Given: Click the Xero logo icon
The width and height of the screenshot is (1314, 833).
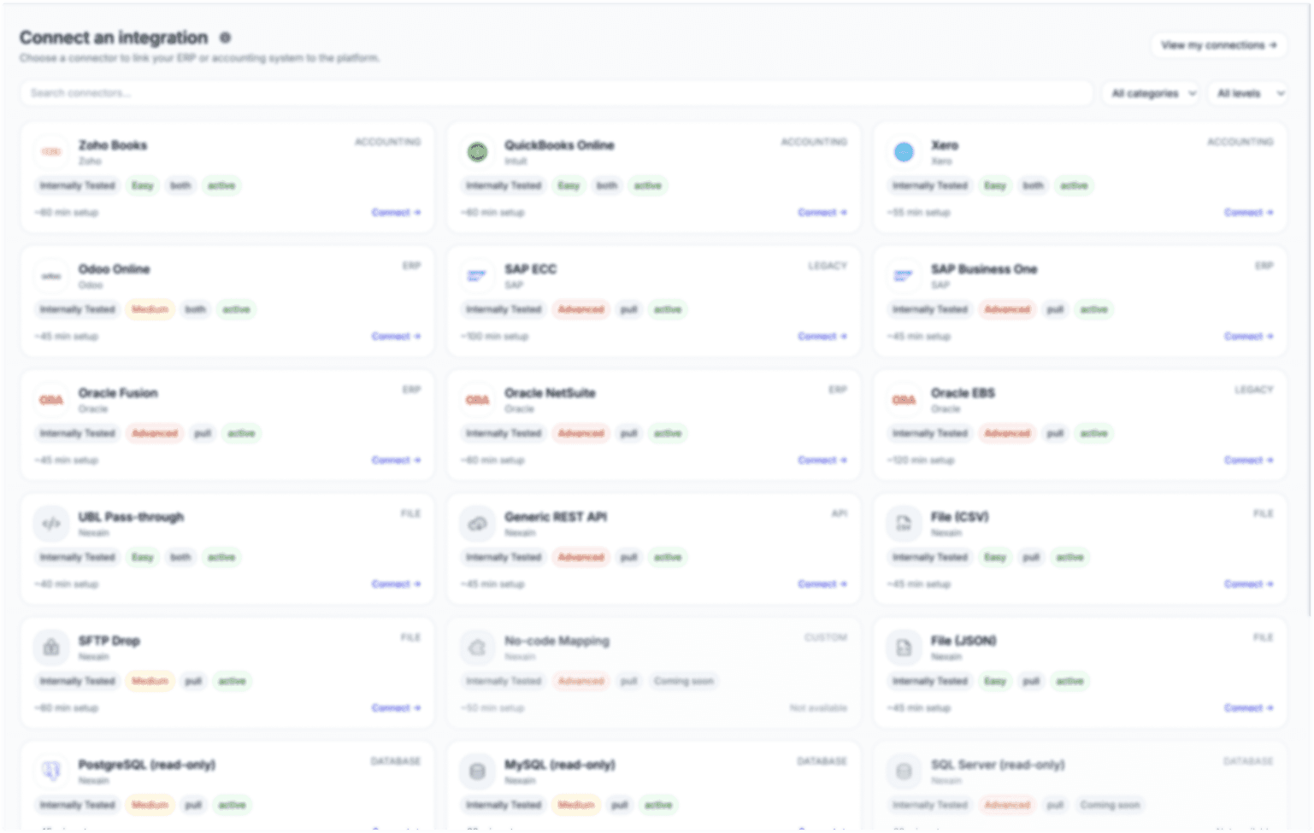Looking at the screenshot, I should 904,152.
